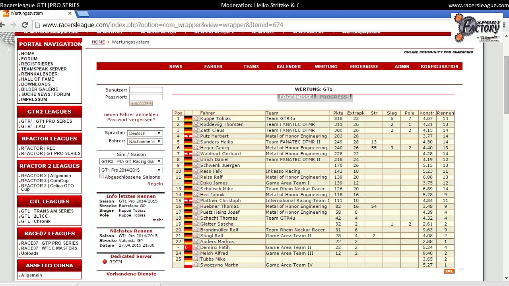
Task: Open driver details icon for Zatti Claus
Action: pos(196,130)
